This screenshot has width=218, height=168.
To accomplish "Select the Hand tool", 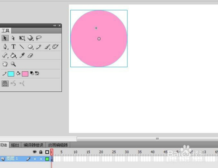I will (x=5, y=64).
